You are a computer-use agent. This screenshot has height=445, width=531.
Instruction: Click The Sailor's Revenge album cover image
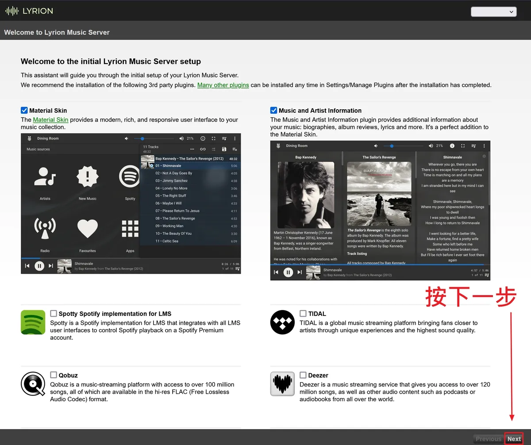coord(379,194)
